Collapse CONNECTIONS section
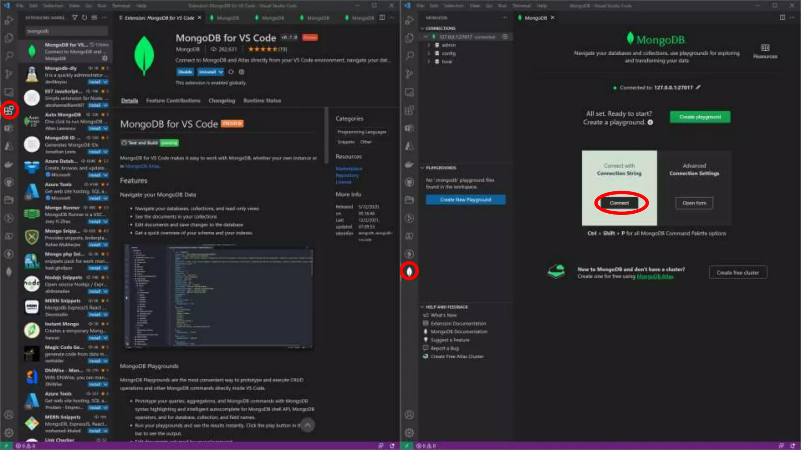Screen dimensions: 801x450 pos(422,29)
